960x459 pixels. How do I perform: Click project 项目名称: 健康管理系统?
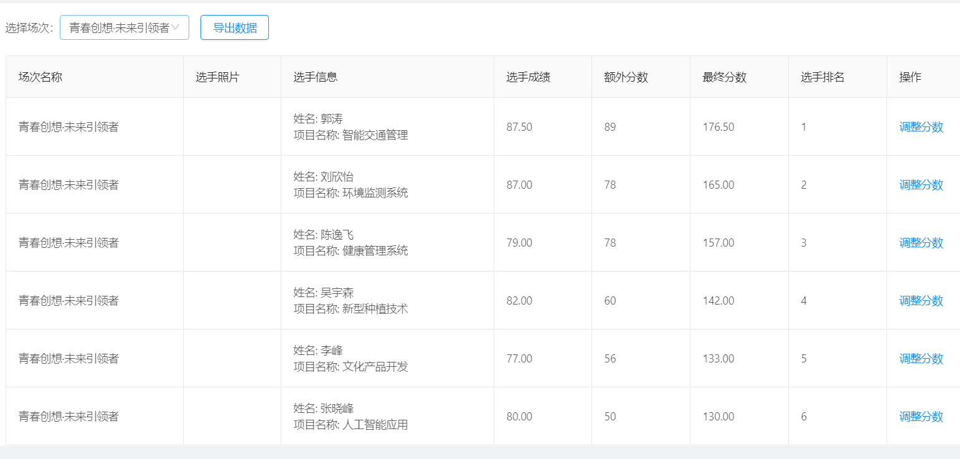point(351,251)
